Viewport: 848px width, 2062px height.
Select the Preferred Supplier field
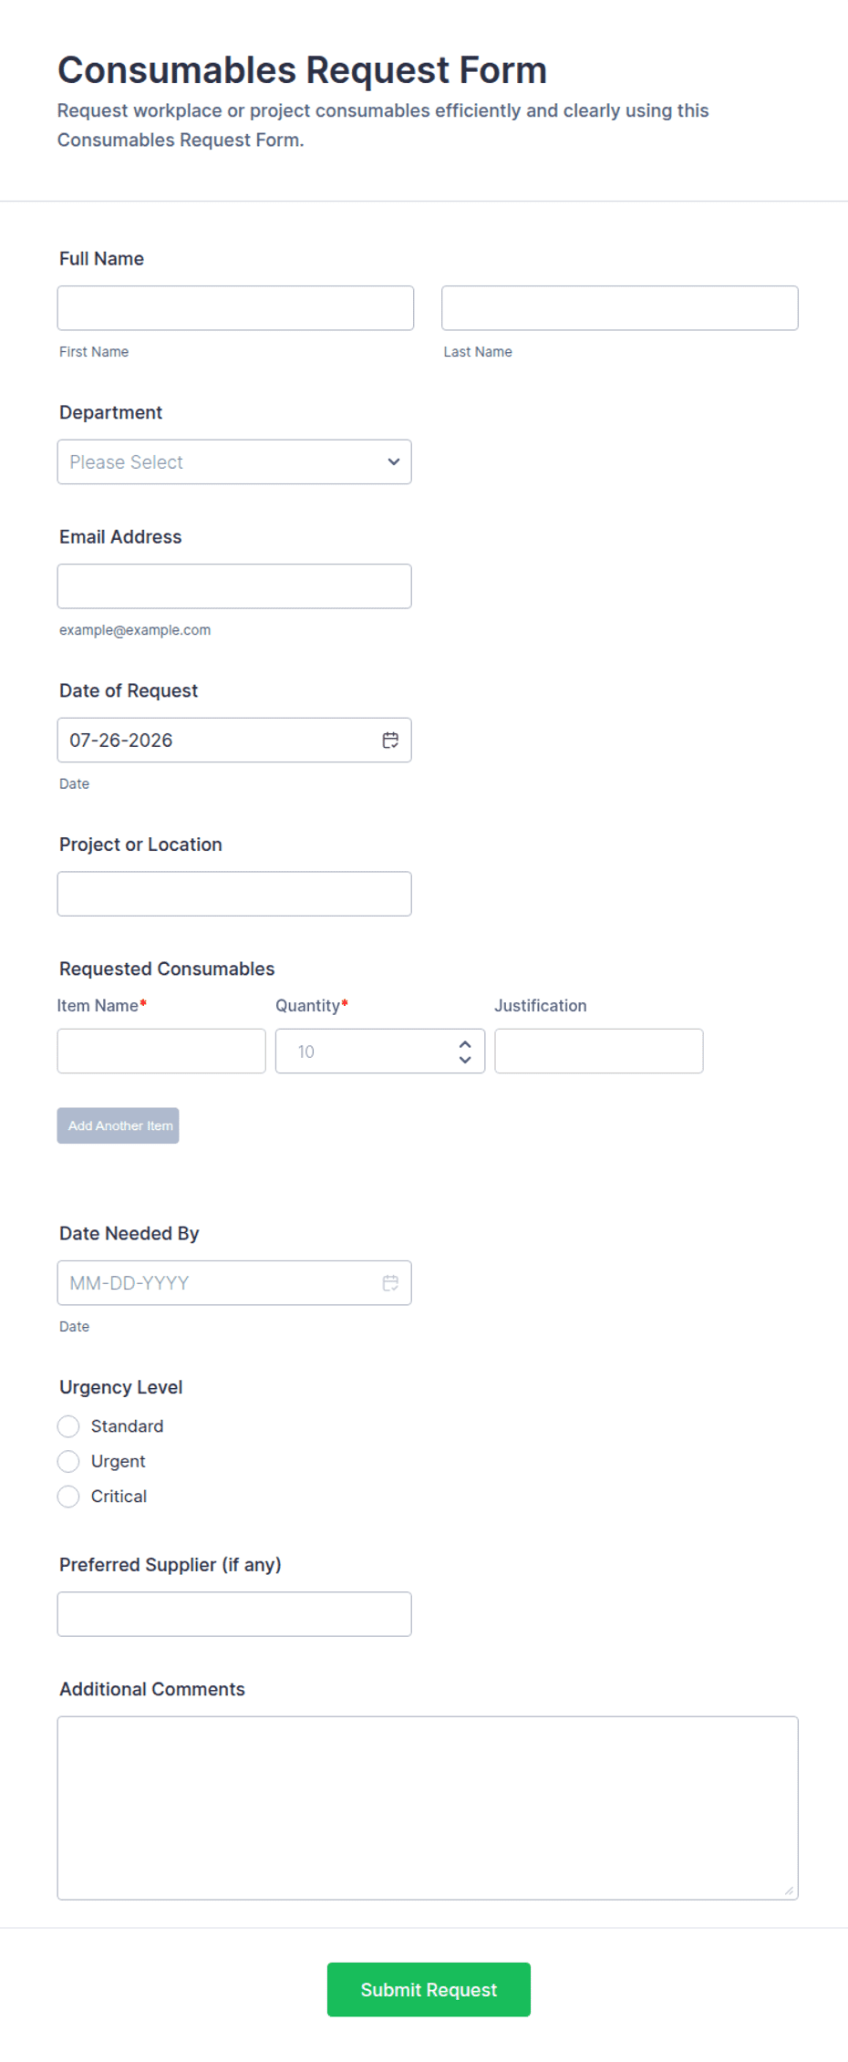click(x=234, y=1613)
